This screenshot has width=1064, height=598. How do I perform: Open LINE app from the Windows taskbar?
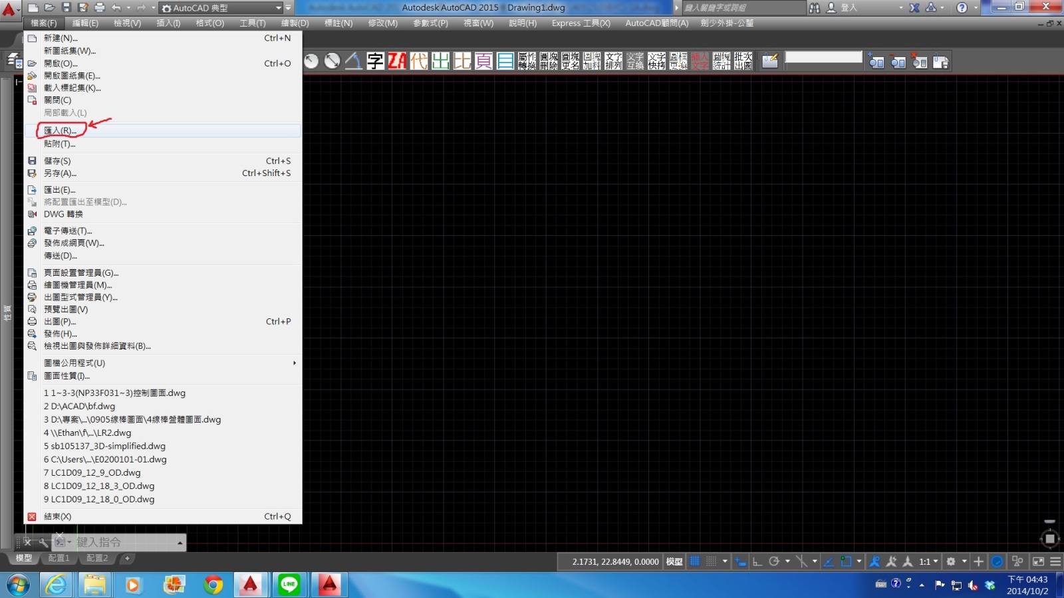[x=289, y=585]
